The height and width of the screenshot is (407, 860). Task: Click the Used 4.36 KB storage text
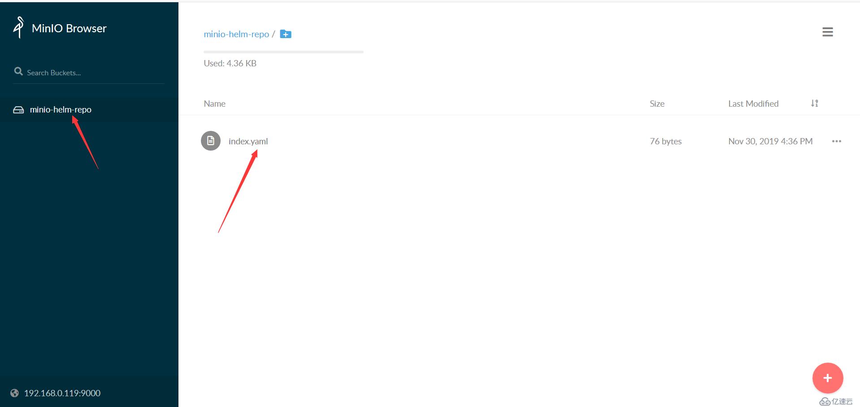point(230,63)
